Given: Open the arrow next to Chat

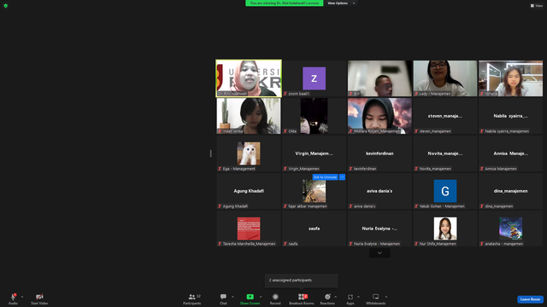Looking at the screenshot, I should (x=232, y=297).
